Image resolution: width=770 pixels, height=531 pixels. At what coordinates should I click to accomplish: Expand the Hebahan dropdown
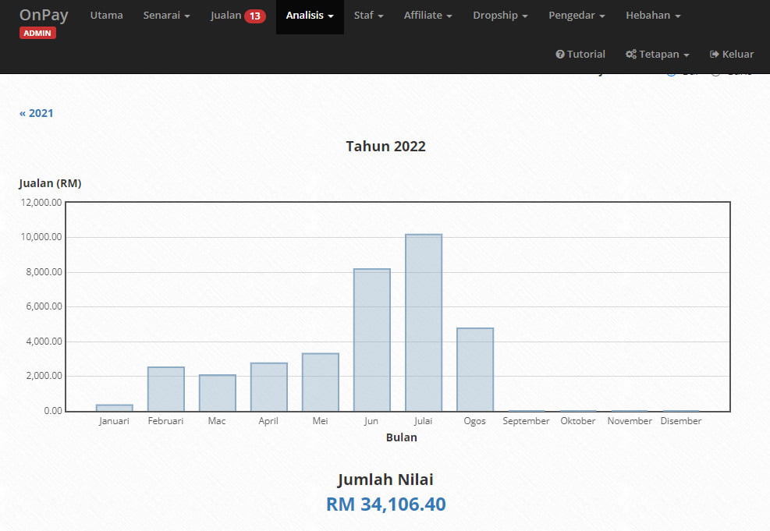653,16
